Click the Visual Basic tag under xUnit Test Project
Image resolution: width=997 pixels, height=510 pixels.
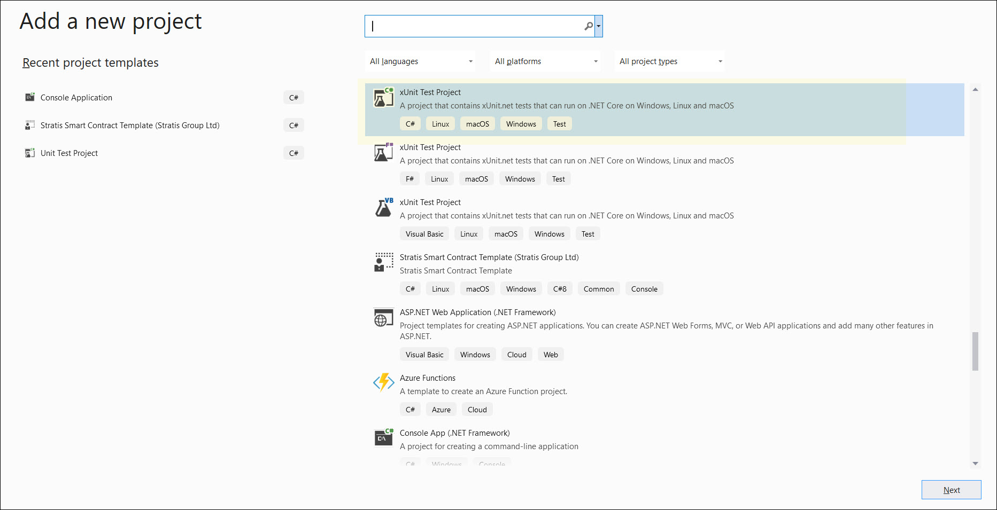click(x=424, y=234)
